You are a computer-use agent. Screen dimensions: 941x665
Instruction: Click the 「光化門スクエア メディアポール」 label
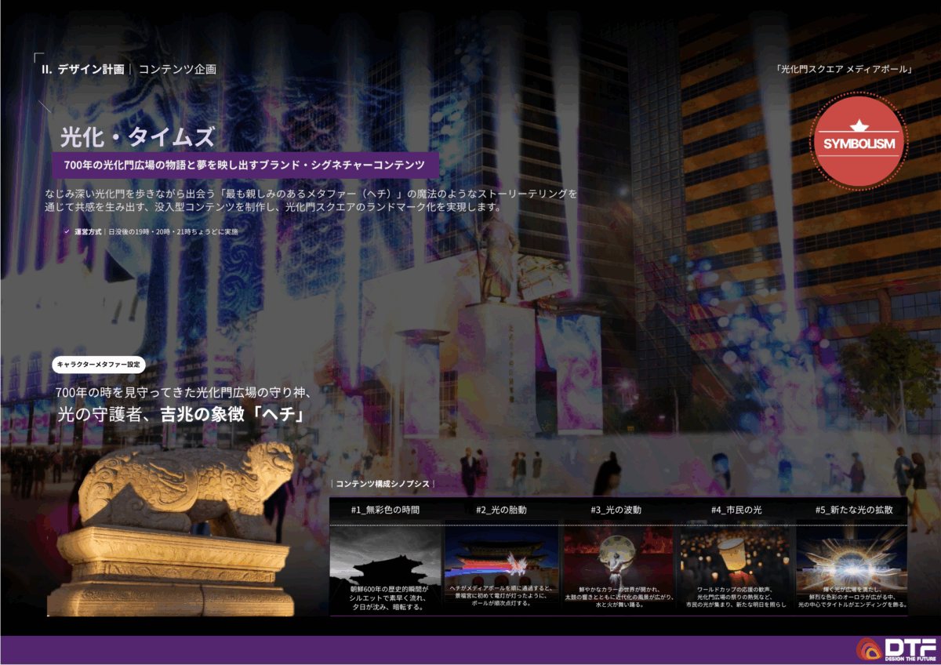[x=845, y=69]
